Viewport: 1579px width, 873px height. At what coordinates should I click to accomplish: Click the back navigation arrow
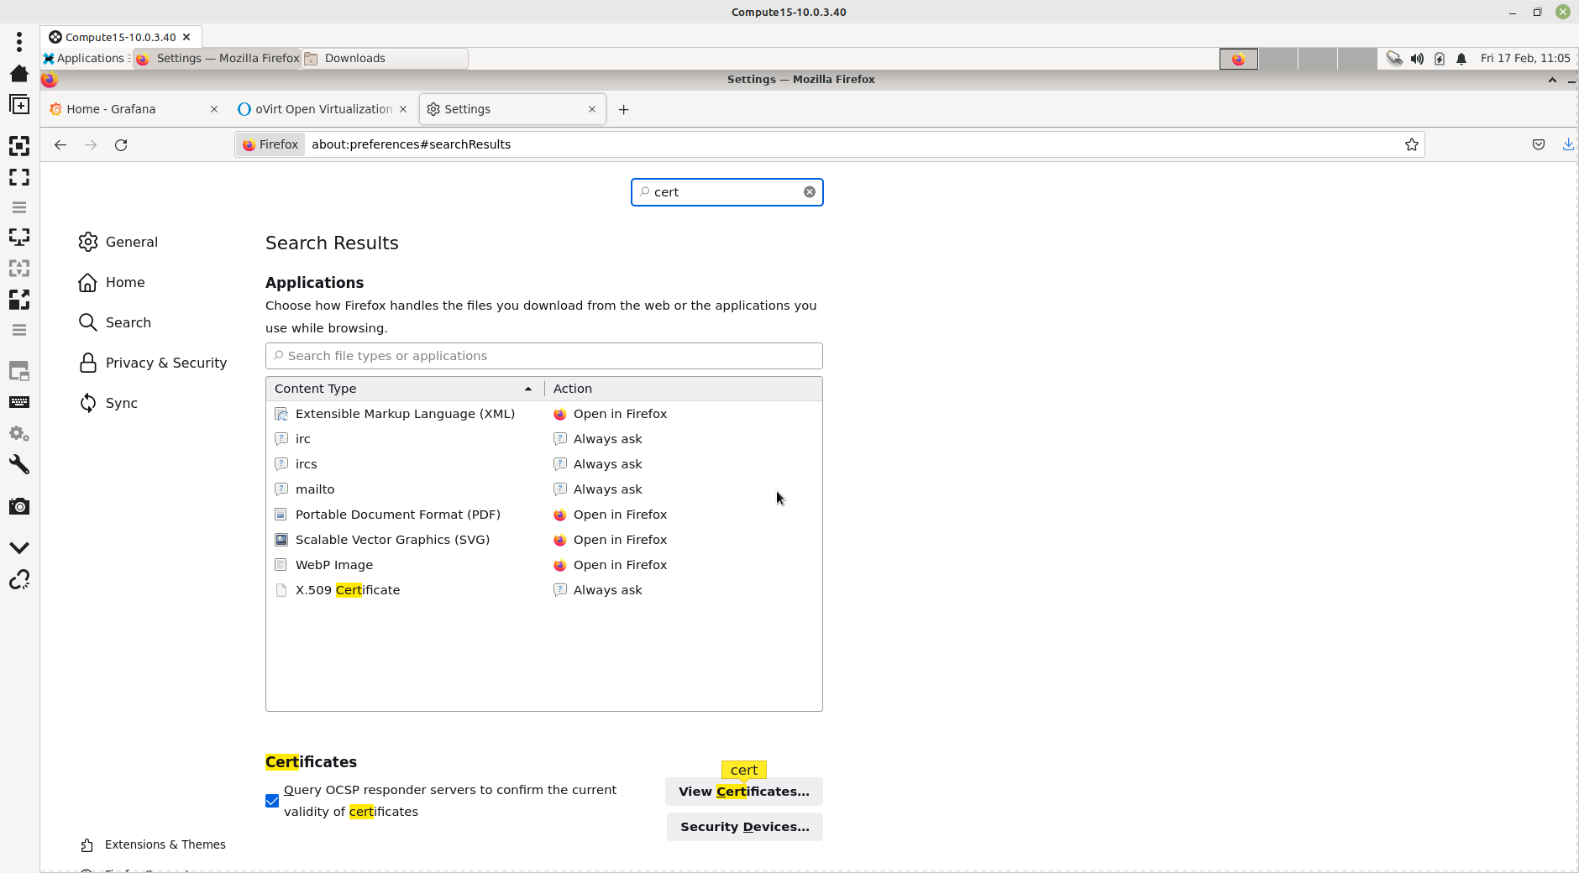point(60,145)
